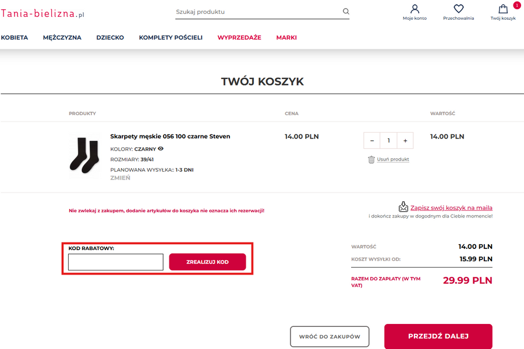Click WRÓĆ DO ZAKUPÓW button
The width and height of the screenshot is (524, 349).
[330, 336]
